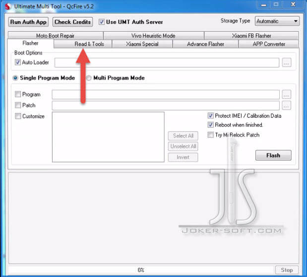Open the Advance Flasher tab

(x=205, y=44)
